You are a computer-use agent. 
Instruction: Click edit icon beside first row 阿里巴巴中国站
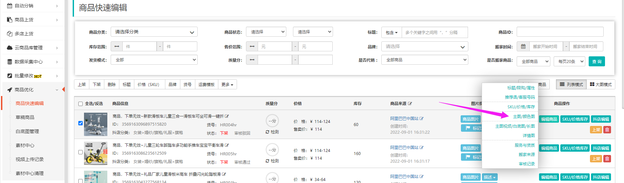tap(422, 119)
